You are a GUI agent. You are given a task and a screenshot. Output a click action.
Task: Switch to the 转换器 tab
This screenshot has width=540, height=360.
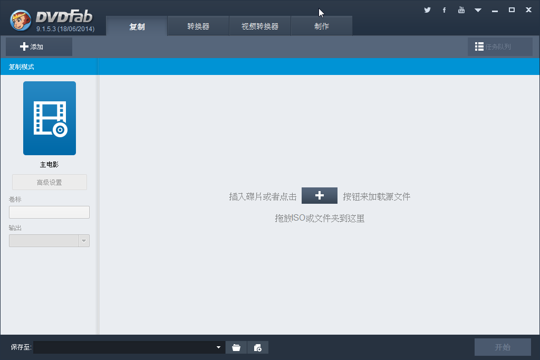[198, 26]
